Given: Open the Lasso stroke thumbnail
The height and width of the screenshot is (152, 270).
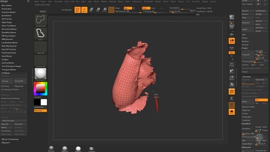Looking at the screenshot, I should [40, 34].
